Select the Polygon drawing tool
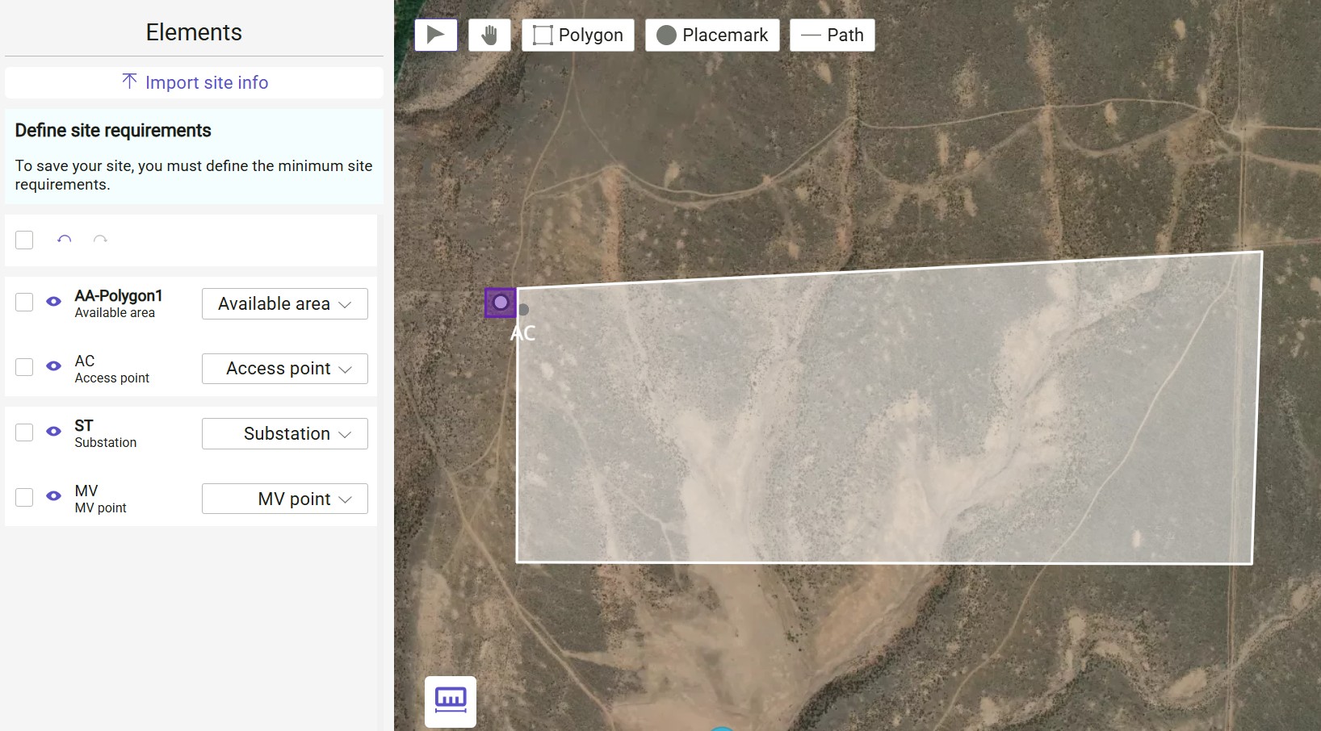The height and width of the screenshot is (731, 1321). pyautogui.click(x=577, y=35)
